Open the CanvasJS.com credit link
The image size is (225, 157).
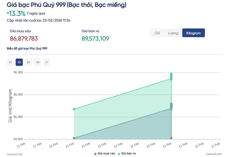(214, 154)
